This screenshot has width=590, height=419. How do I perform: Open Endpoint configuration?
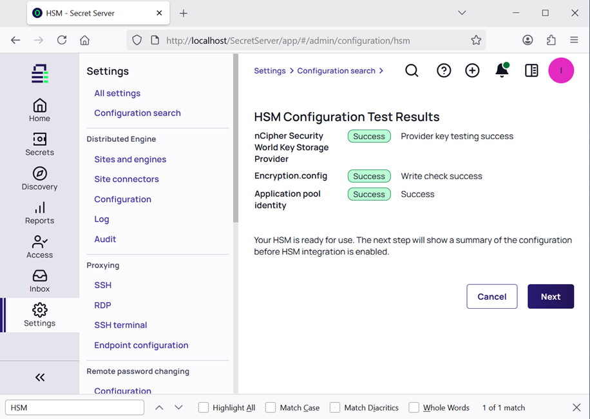click(141, 346)
